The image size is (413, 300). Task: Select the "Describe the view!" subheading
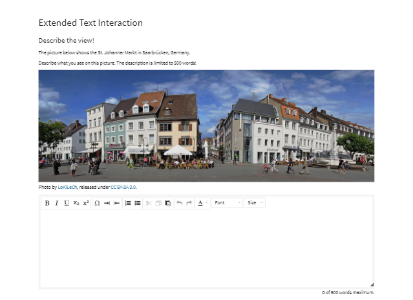[67, 41]
